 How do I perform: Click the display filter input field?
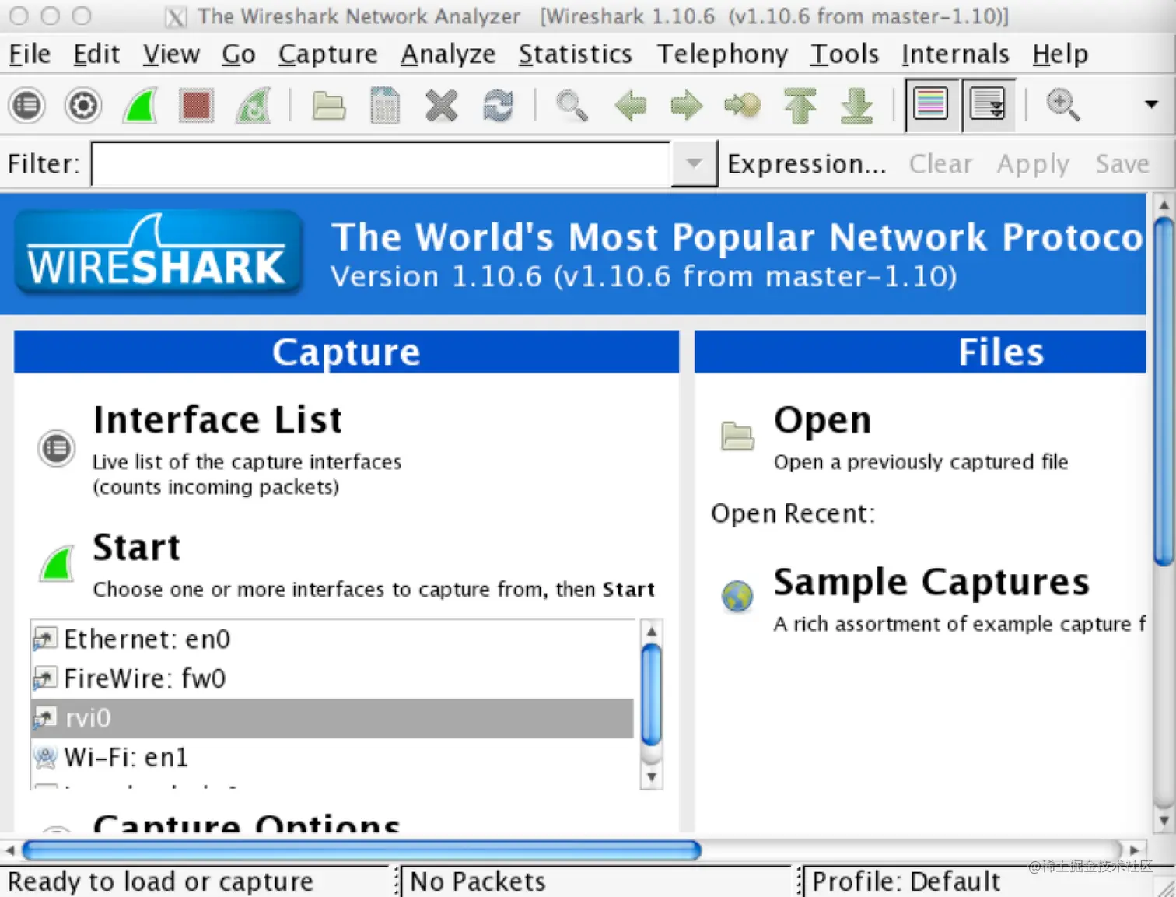(x=381, y=163)
